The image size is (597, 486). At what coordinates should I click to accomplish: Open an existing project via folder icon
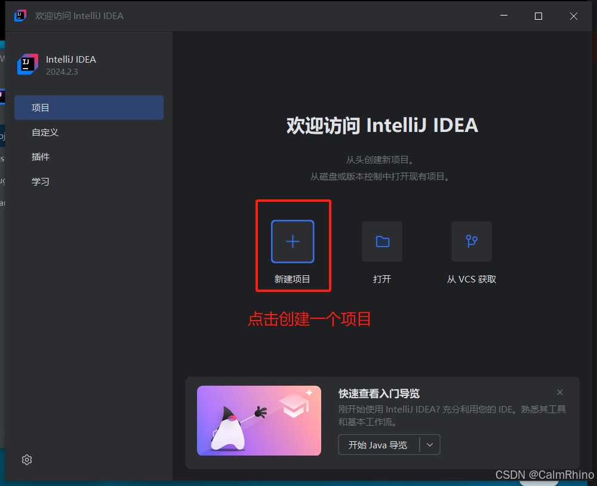click(x=382, y=241)
